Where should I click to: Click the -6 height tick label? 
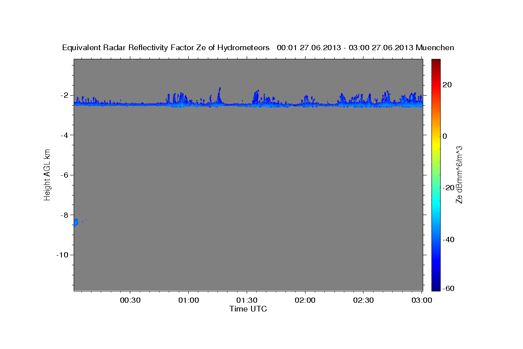65,175
